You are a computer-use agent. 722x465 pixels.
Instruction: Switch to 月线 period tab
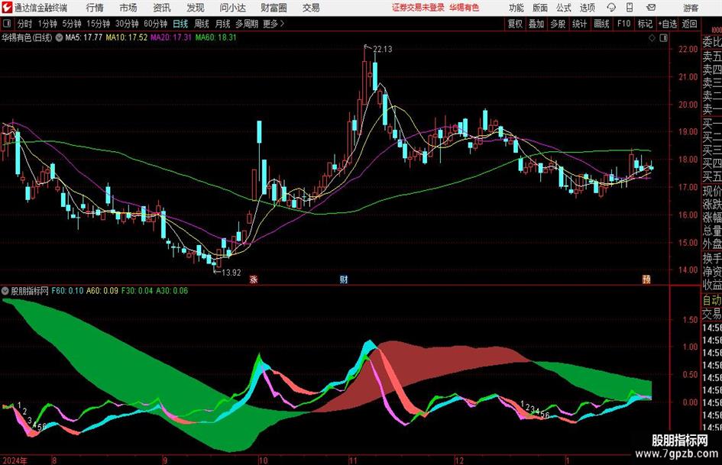223,24
